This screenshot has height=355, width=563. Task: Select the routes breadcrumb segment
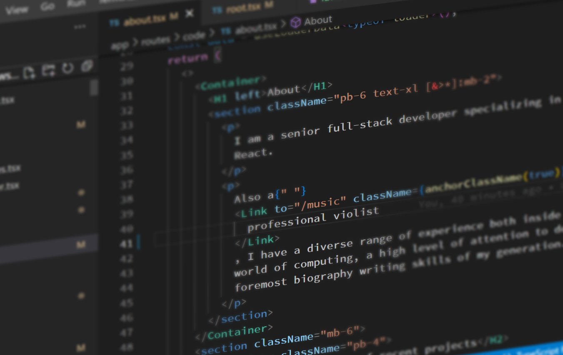[155, 40]
